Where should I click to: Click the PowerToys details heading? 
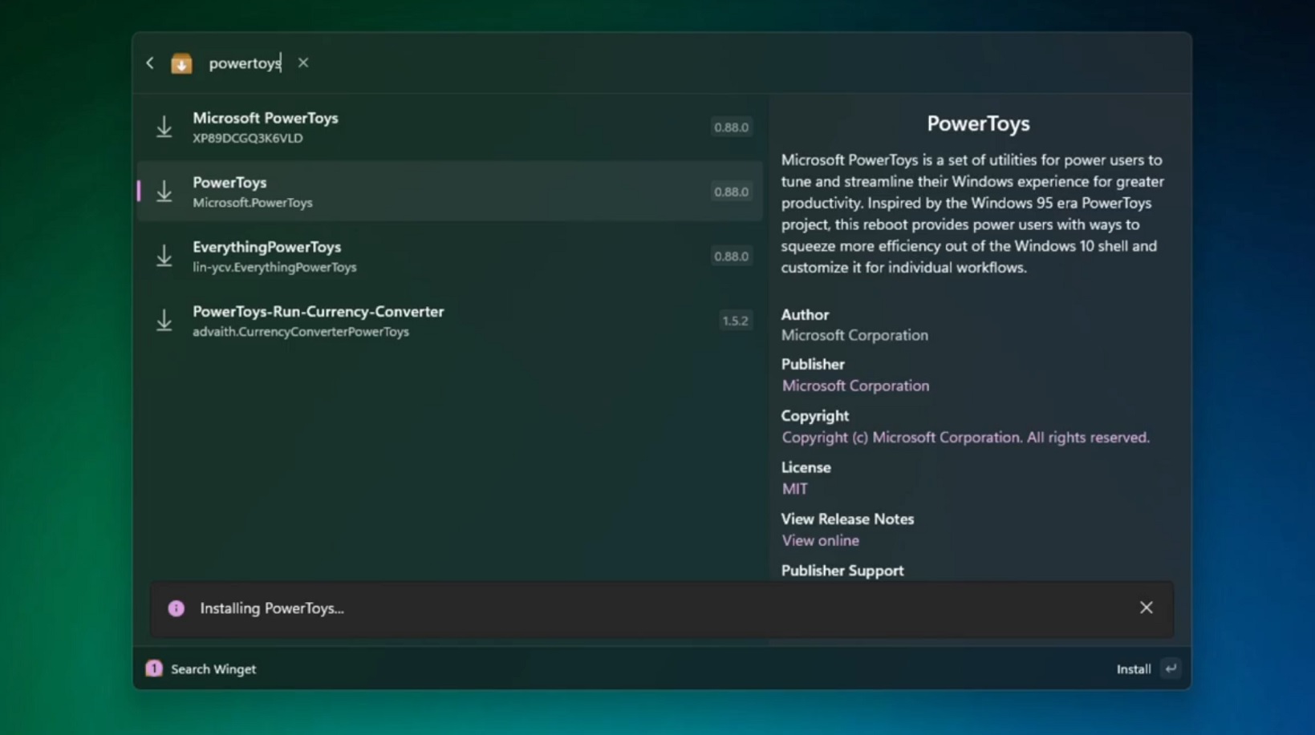[978, 123]
